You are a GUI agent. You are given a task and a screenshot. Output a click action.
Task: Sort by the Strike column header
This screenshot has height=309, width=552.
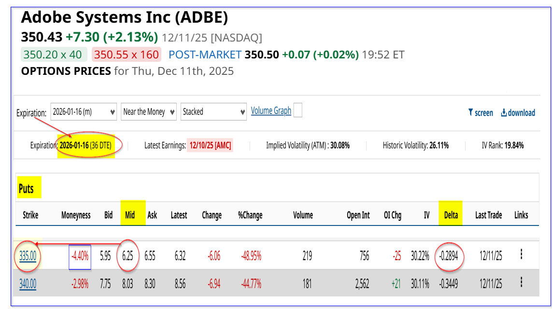click(30, 215)
